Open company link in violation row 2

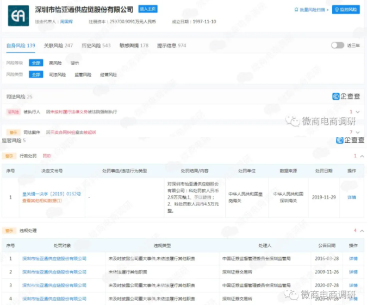tap(54, 272)
